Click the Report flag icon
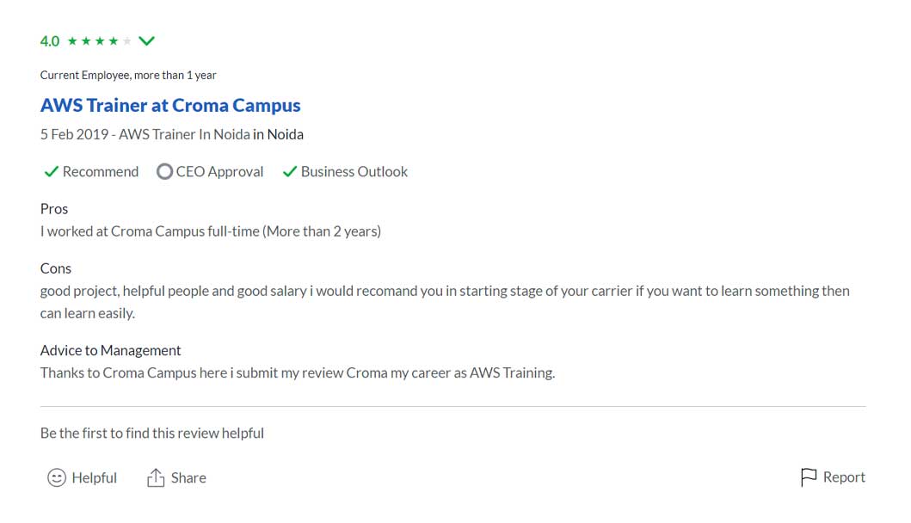Viewport: 911px width, 523px height. pos(809,477)
